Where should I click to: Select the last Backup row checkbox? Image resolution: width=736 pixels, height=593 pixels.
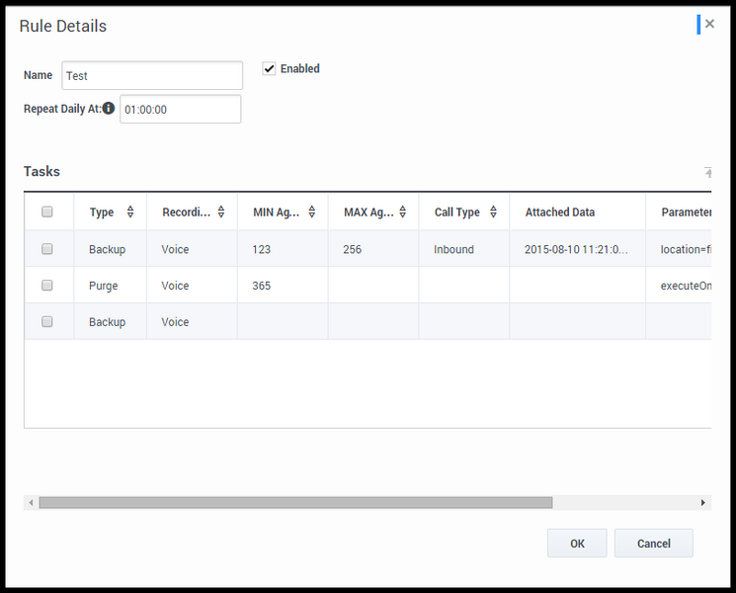coord(47,321)
